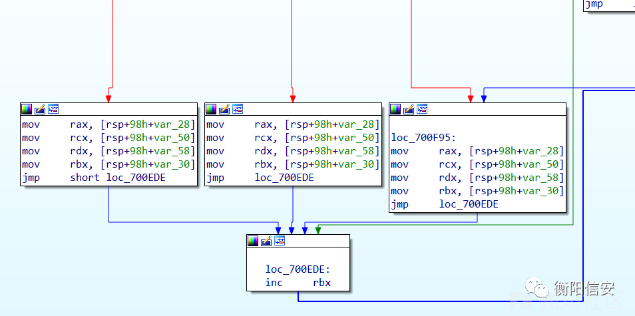This screenshot has width=635, height=316.
Task: Click the group-nodes icon on the loc_700F95 block
Action: click(422, 109)
